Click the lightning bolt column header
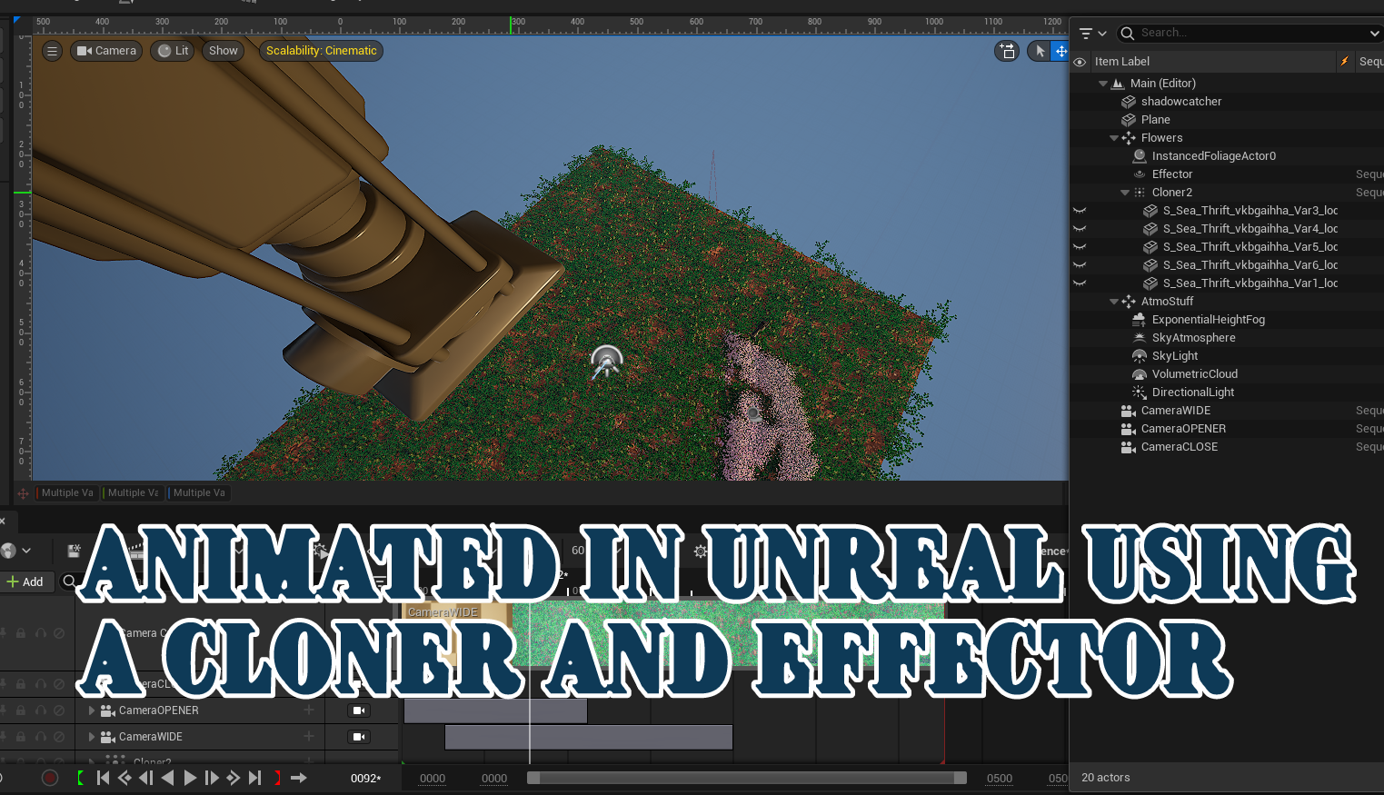The image size is (1384, 795). pyautogui.click(x=1344, y=61)
